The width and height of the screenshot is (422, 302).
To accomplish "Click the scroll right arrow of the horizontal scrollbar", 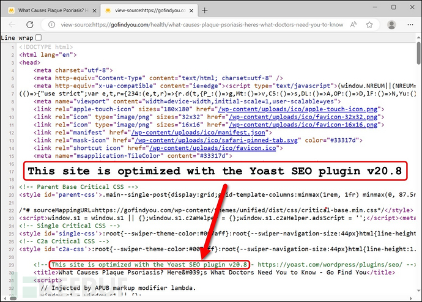I will 411,298.
